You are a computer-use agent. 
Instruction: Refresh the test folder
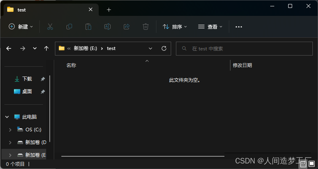(164, 48)
